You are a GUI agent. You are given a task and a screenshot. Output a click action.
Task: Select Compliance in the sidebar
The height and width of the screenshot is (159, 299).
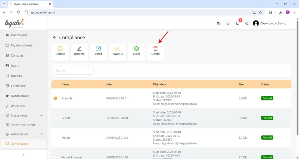[x=23, y=143]
